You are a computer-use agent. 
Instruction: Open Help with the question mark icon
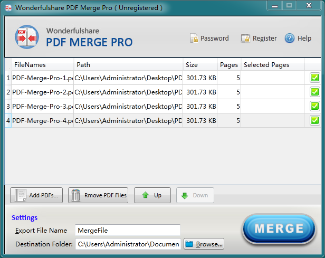290,39
